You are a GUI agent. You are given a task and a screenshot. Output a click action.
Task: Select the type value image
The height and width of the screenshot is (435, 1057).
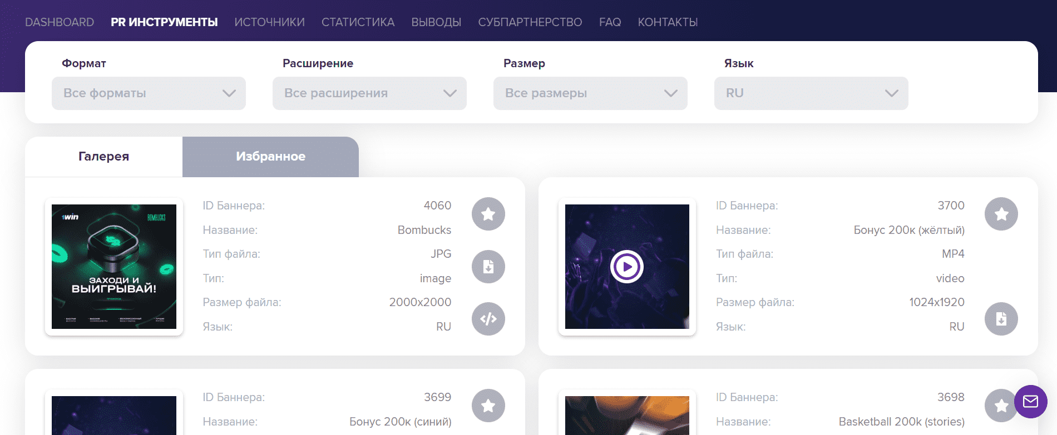pos(436,278)
